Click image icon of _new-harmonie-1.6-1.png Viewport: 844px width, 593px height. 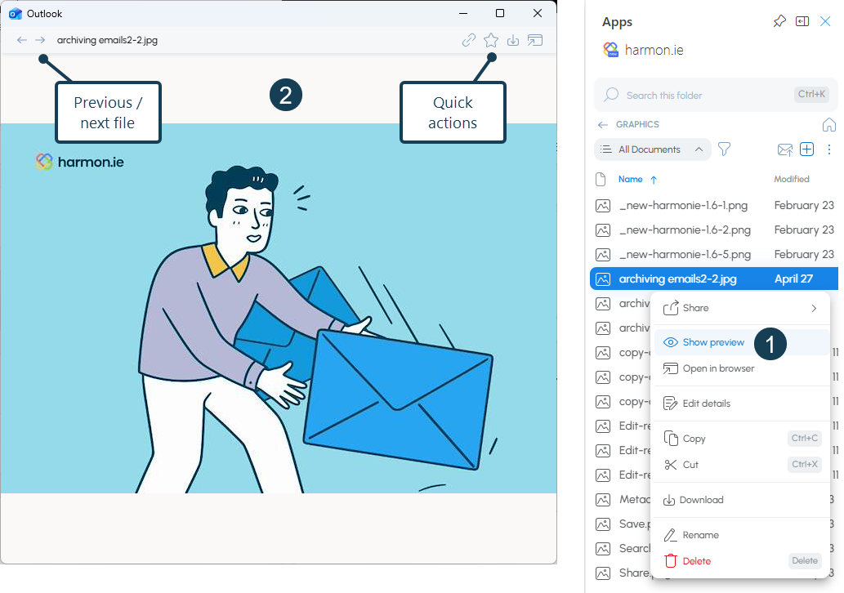point(603,206)
